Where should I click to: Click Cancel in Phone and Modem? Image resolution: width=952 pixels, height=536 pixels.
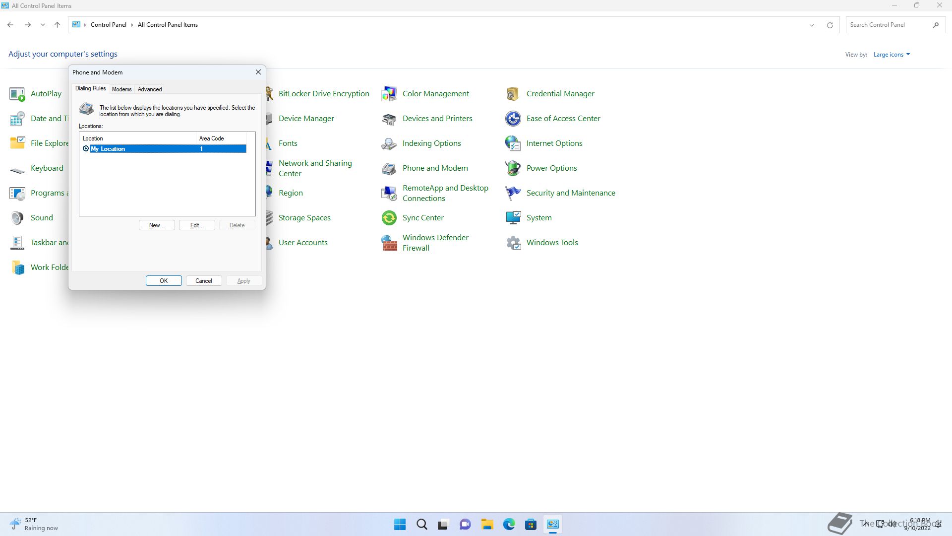click(204, 281)
